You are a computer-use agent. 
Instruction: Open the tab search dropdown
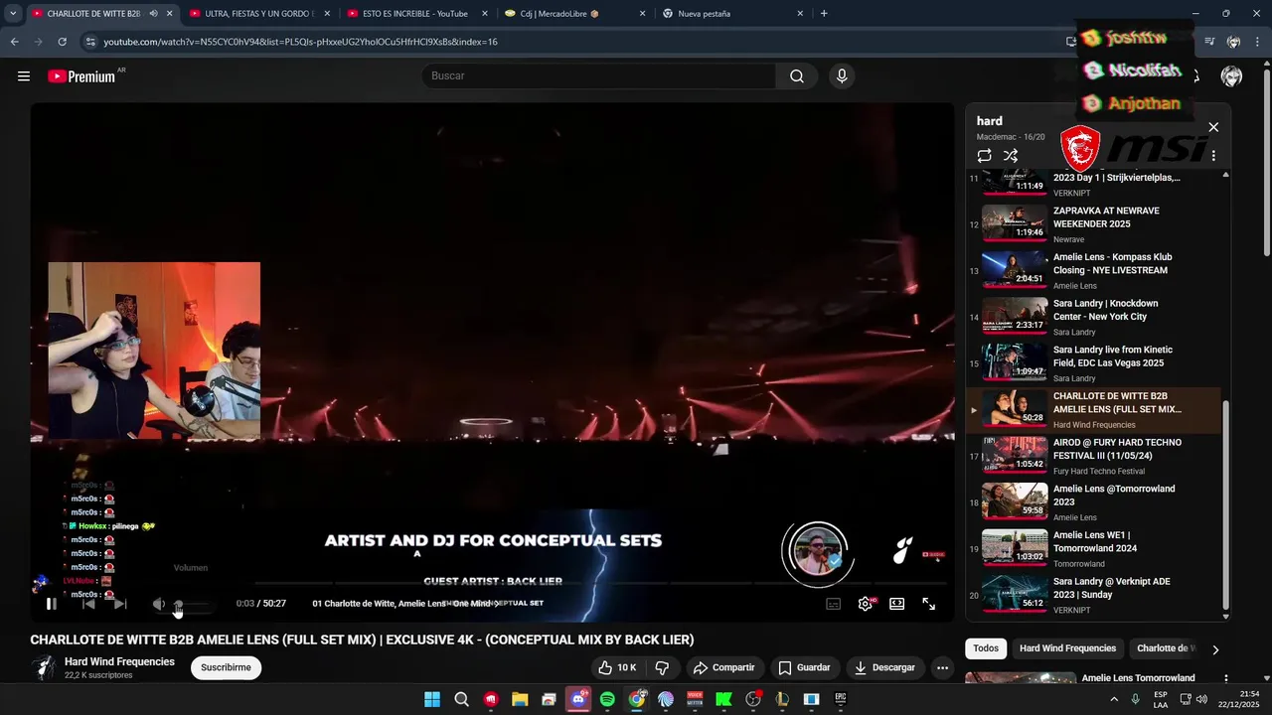coord(13,14)
